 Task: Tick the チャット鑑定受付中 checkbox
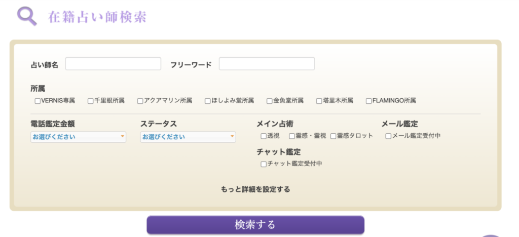click(x=264, y=164)
